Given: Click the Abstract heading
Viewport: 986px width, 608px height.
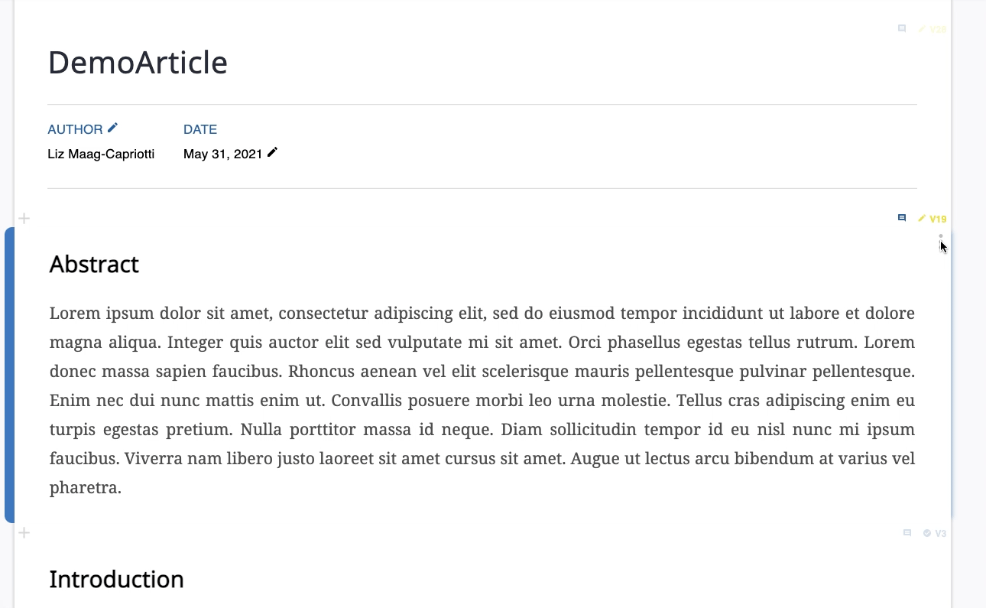Looking at the screenshot, I should (94, 264).
